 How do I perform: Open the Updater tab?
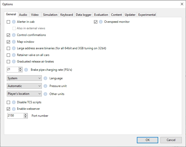(x=130, y=15)
